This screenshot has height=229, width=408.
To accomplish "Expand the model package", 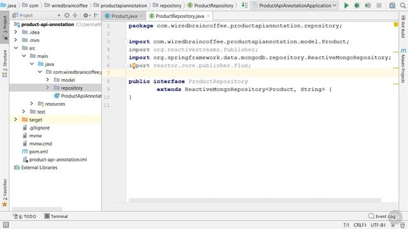I will (x=48, y=80).
